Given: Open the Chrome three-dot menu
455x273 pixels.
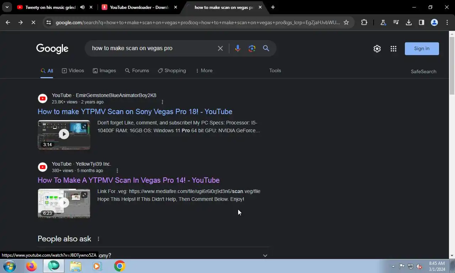Looking at the screenshot, I should 447,22.
